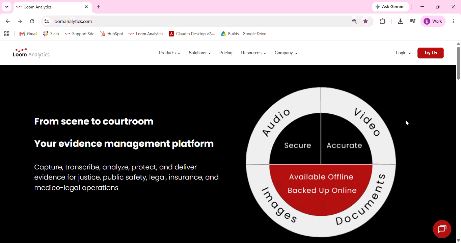Close the Loom Analytics tab
The height and width of the screenshot is (243, 461).
(x=86, y=7)
